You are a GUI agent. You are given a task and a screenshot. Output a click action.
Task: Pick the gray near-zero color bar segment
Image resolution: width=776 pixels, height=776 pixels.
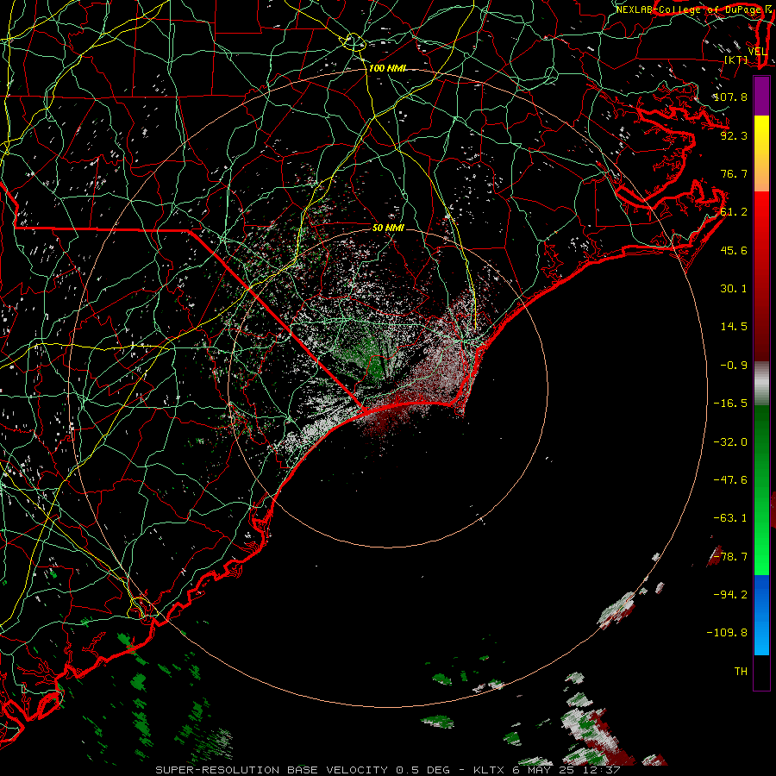click(x=761, y=384)
